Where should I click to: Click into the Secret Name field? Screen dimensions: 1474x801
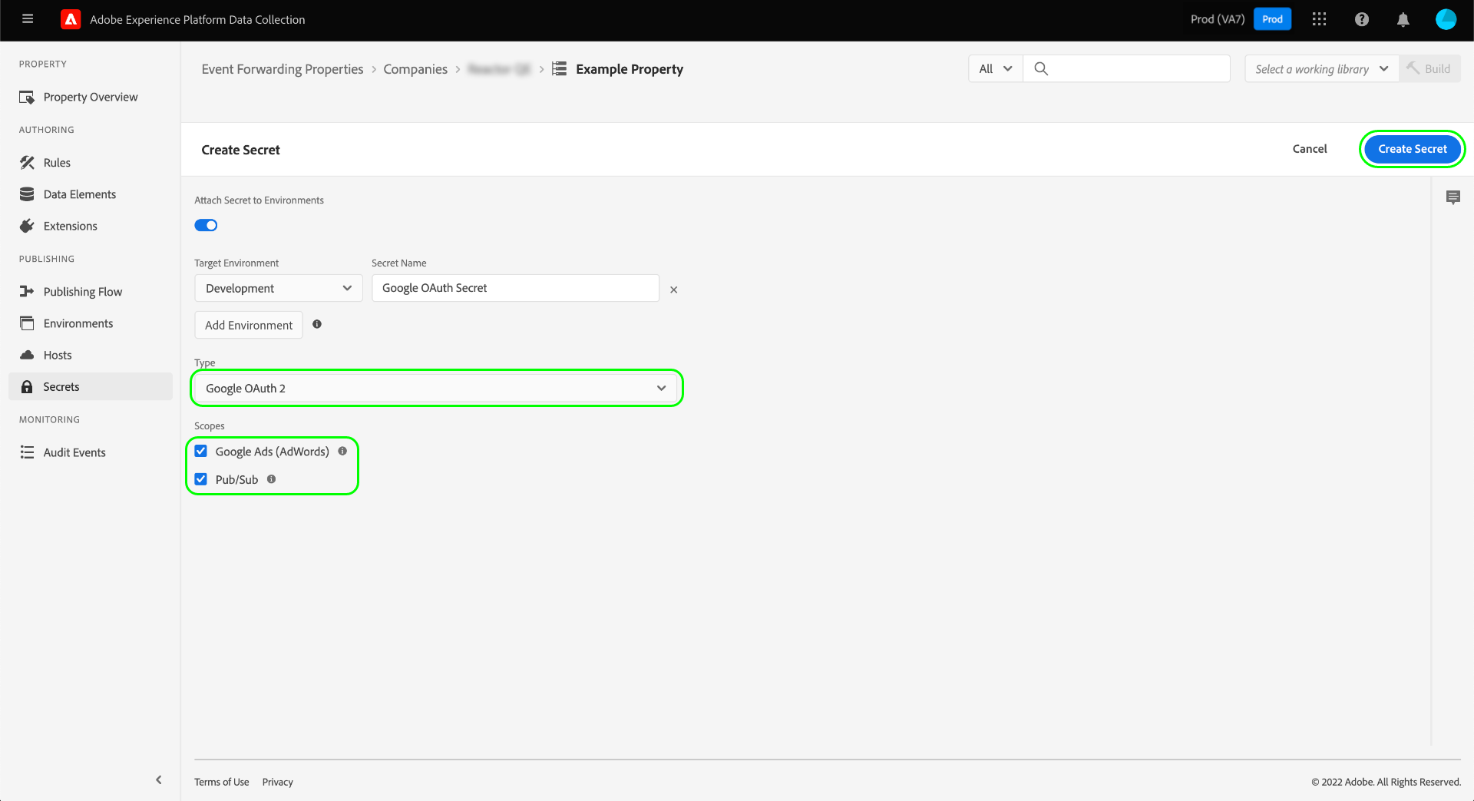(x=515, y=288)
